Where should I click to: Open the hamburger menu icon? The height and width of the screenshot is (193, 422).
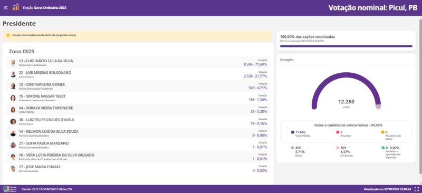pyautogui.click(x=6, y=7)
